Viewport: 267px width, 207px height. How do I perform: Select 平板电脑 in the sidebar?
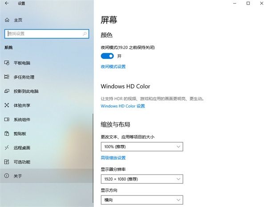47,63
